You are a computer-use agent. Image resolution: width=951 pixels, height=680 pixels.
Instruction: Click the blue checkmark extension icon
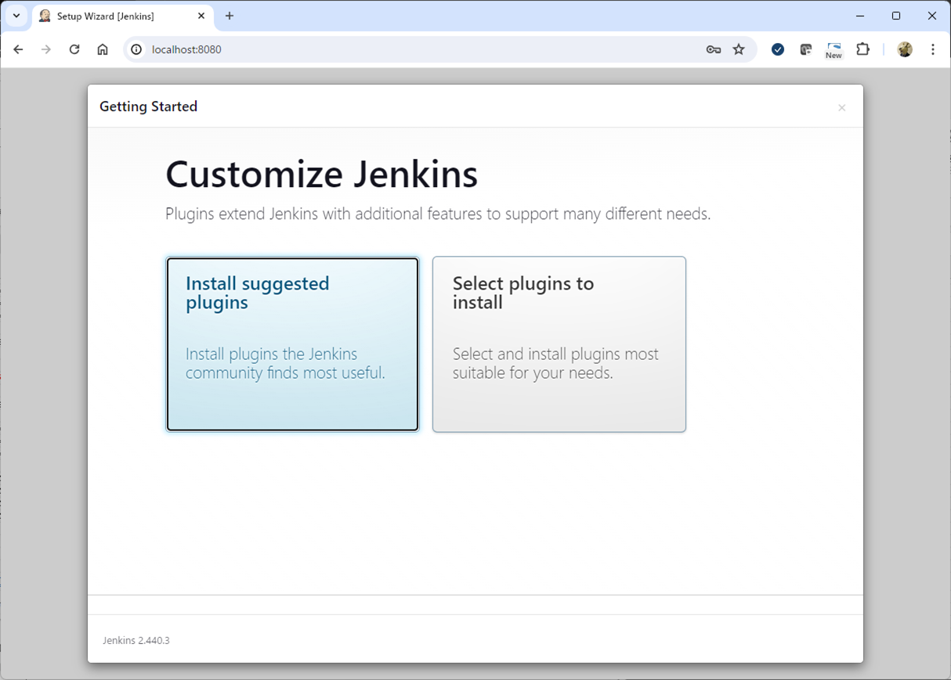tap(777, 49)
